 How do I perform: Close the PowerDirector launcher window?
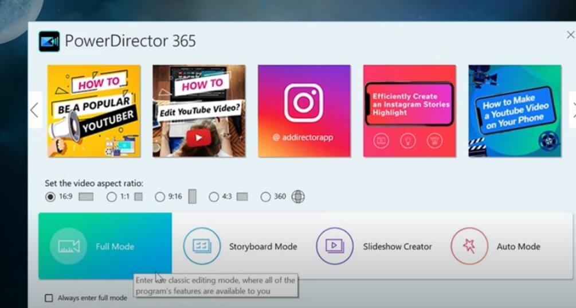click(x=570, y=35)
